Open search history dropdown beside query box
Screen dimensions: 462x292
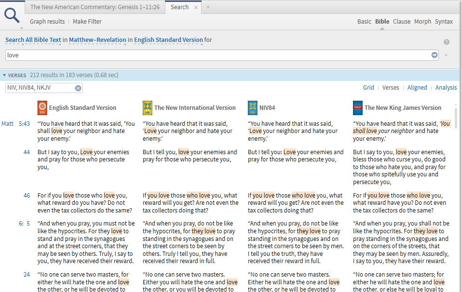[446, 55]
